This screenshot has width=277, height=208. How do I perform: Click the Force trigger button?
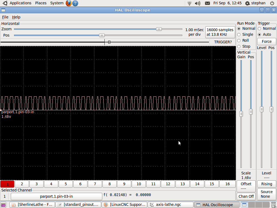point(266,41)
